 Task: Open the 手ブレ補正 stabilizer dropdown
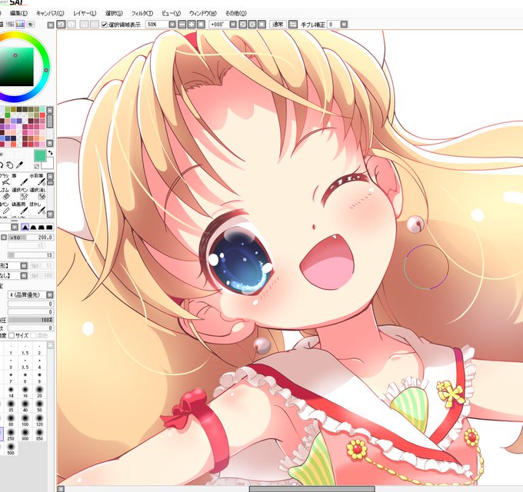(344, 25)
